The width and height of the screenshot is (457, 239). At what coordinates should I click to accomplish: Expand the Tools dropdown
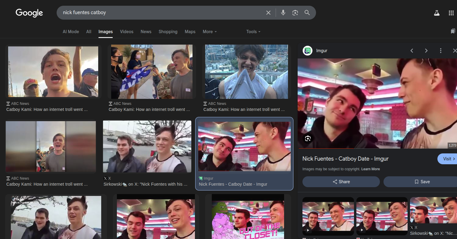pos(253,32)
